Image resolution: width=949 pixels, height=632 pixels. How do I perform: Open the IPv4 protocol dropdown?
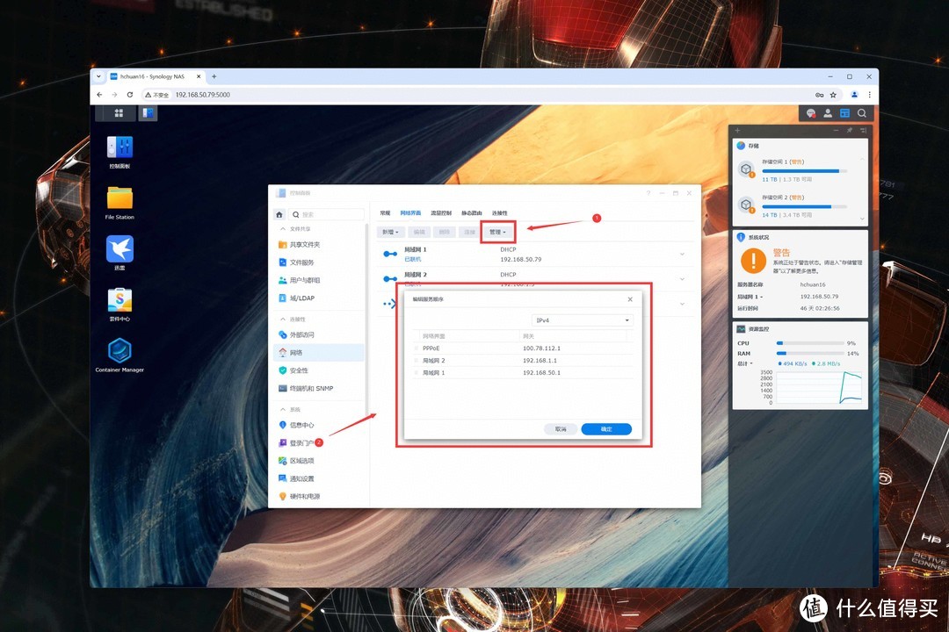pos(582,320)
